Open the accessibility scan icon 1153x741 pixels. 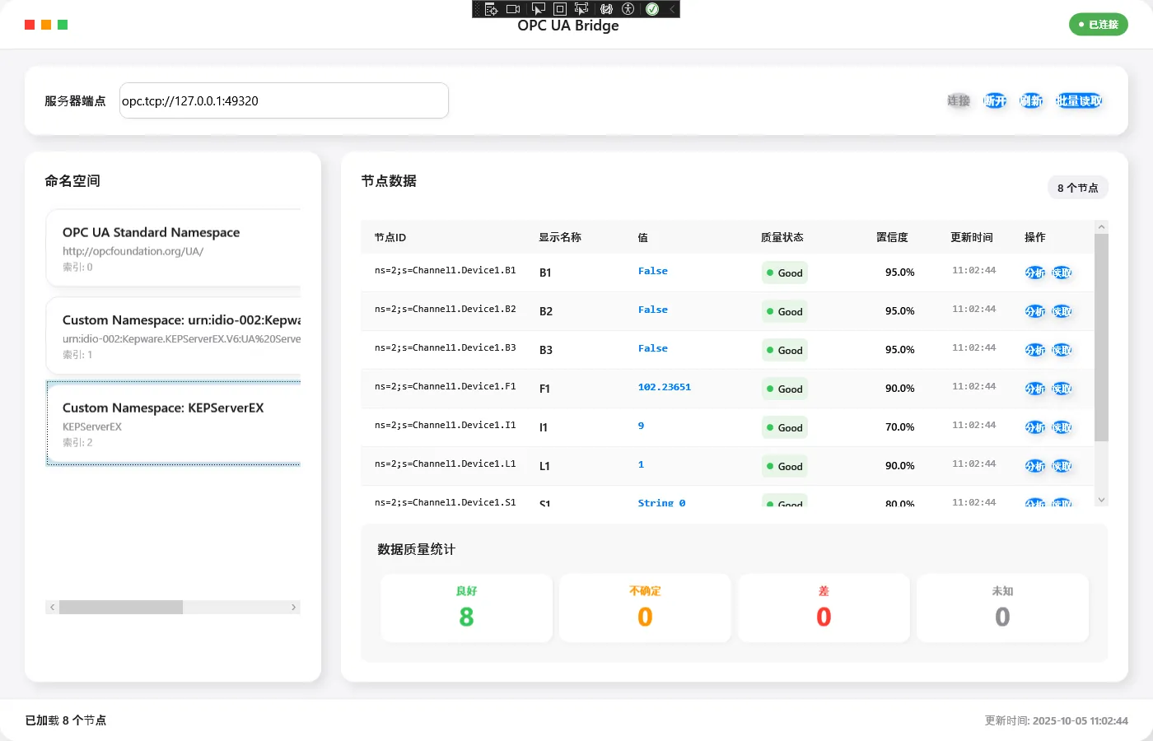628,9
